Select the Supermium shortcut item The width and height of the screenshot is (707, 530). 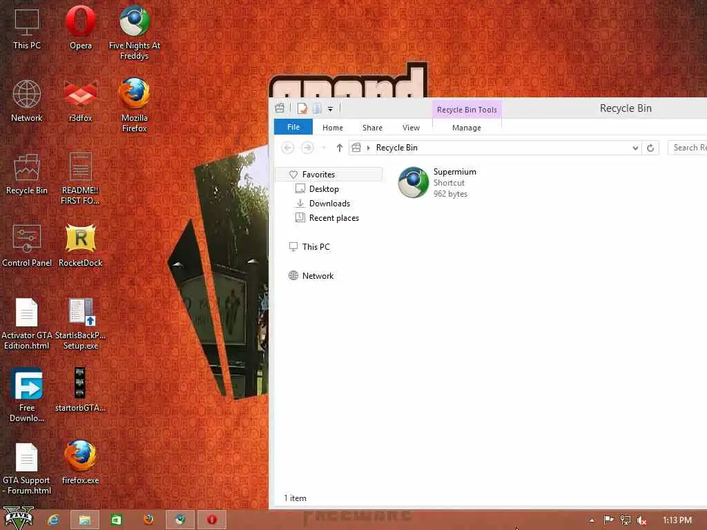coord(437,182)
